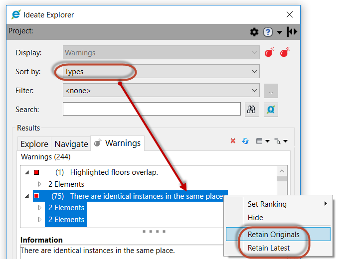Screen dimensions: 350x259
Task: Click the results list scrollbar thumb
Action: 282,179
